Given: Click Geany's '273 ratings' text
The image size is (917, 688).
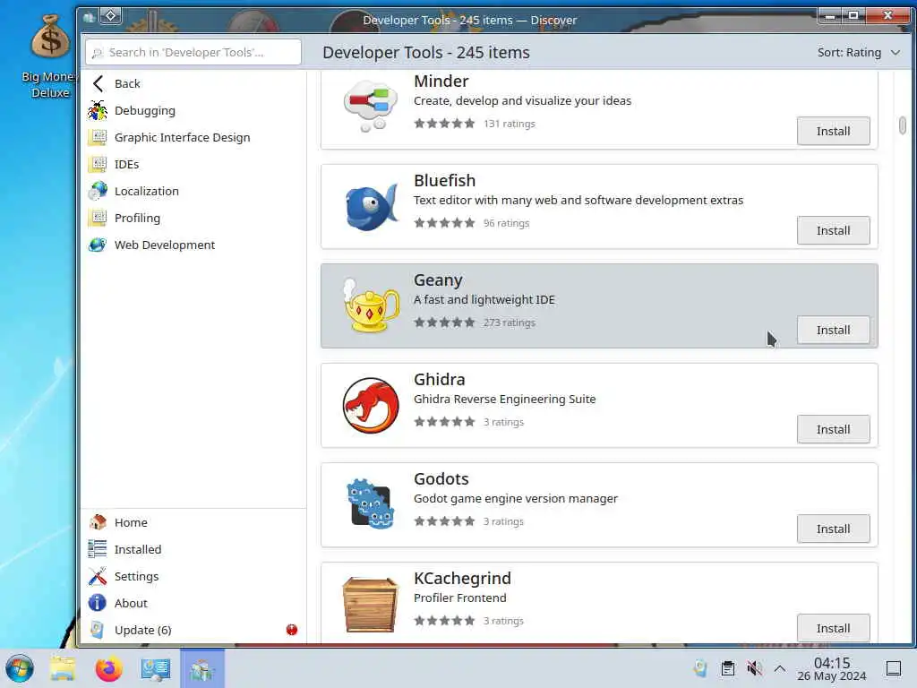Looking at the screenshot, I should (509, 322).
